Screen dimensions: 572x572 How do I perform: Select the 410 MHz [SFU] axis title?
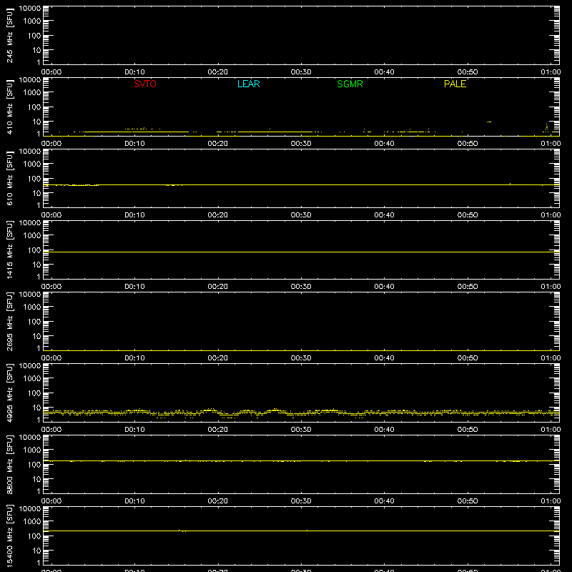click(x=9, y=107)
